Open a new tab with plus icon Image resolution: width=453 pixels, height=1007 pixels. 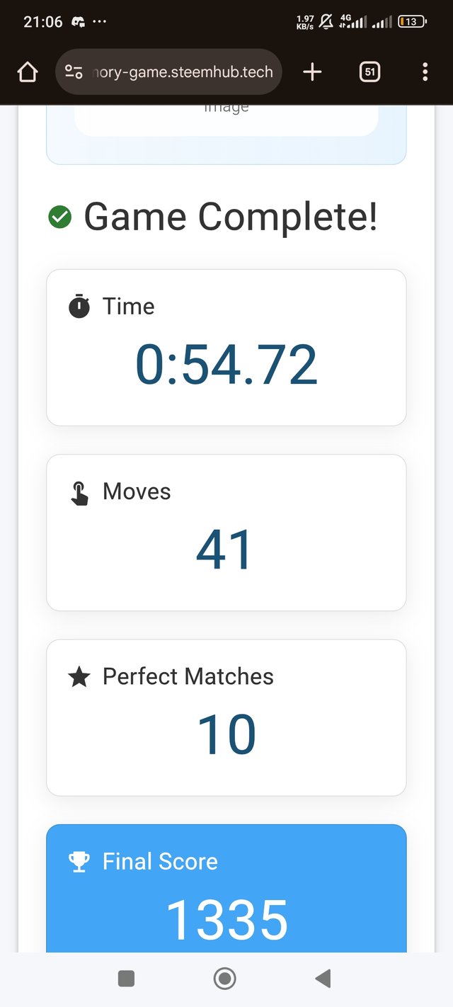(312, 72)
